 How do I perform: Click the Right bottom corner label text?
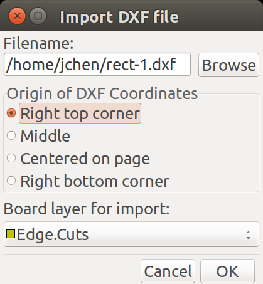click(x=95, y=181)
